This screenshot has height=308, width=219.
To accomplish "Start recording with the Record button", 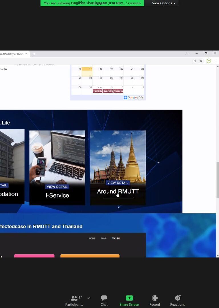I will pos(155,301).
